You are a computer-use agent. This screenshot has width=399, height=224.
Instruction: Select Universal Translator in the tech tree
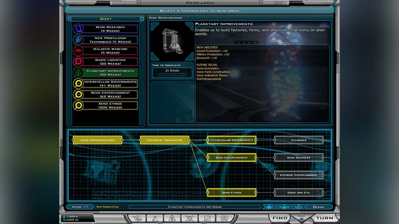164,140
